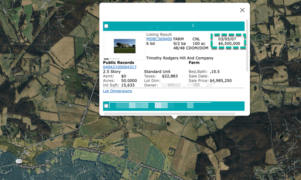
Task: Tick the checkbox on the second listing bar
Action: 106,106
